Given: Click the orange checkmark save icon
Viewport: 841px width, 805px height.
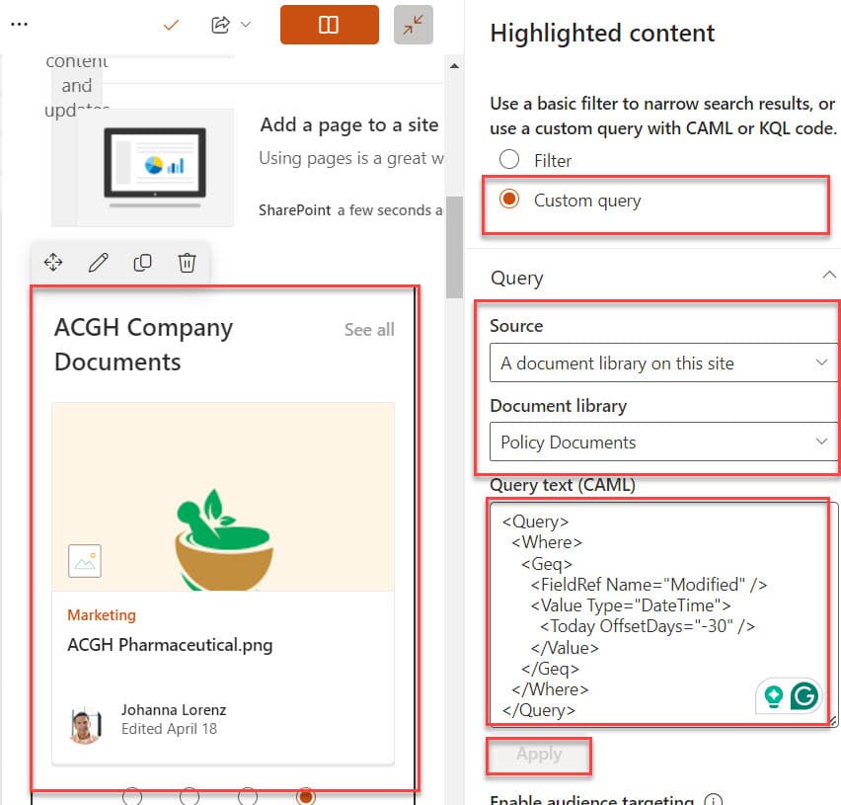Looking at the screenshot, I should tap(171, 25).
